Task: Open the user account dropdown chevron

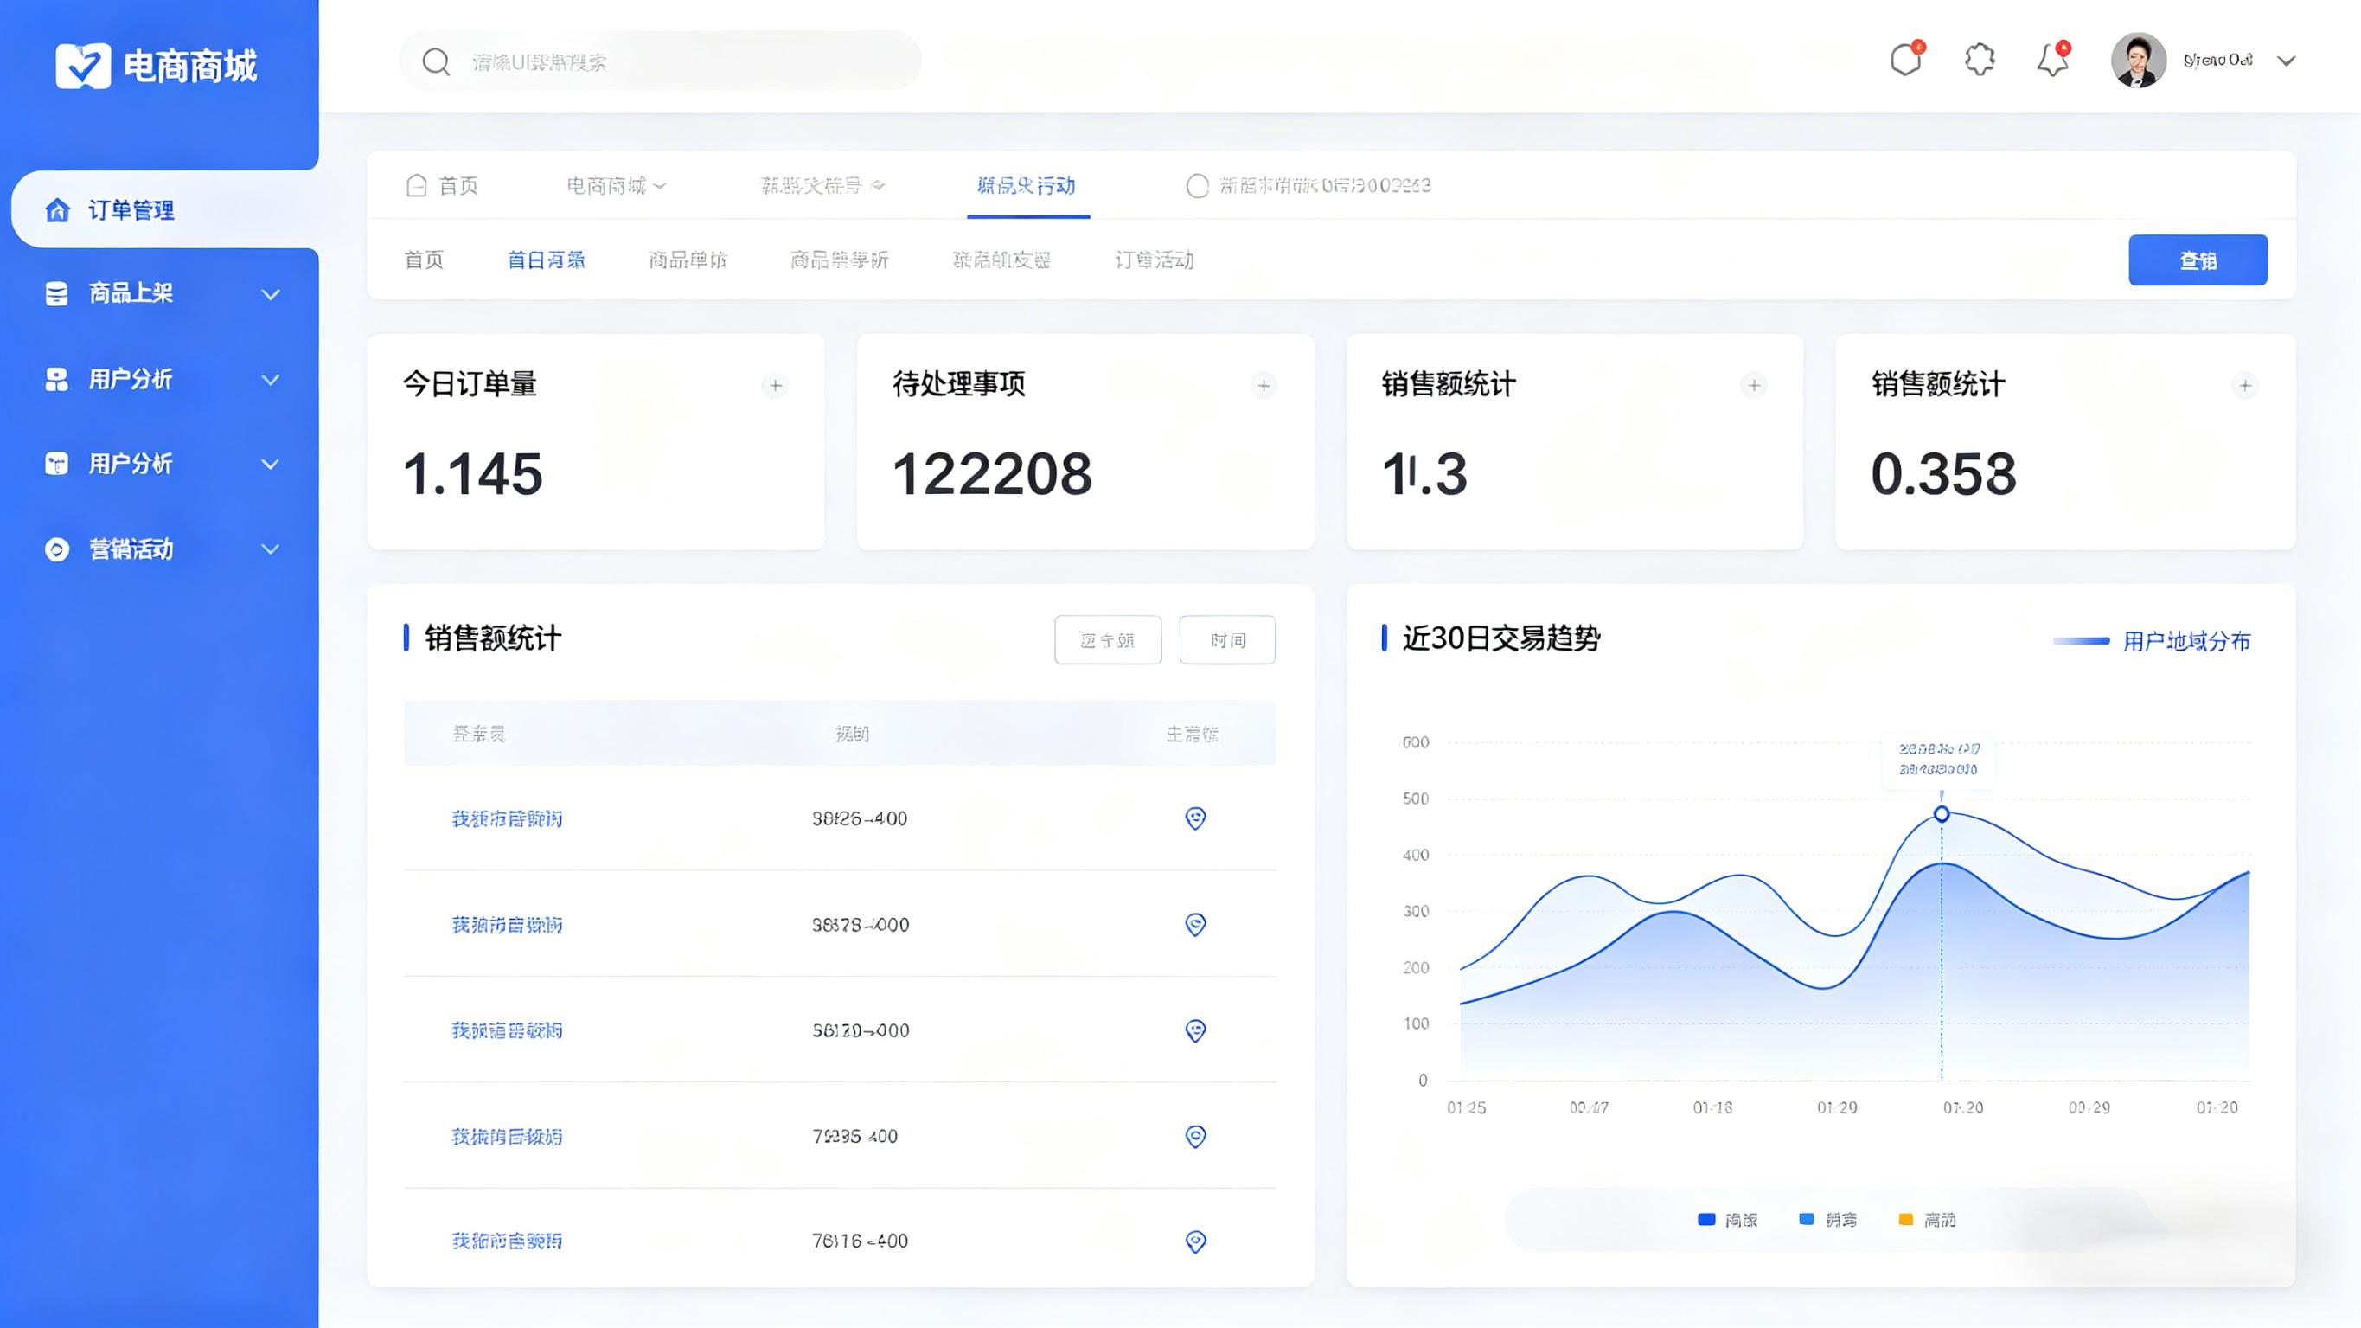Action: (2287, 61)
